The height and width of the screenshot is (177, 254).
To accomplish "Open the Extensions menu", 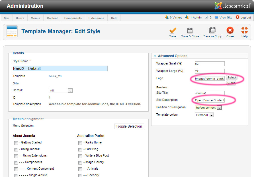I will (96, 18).
